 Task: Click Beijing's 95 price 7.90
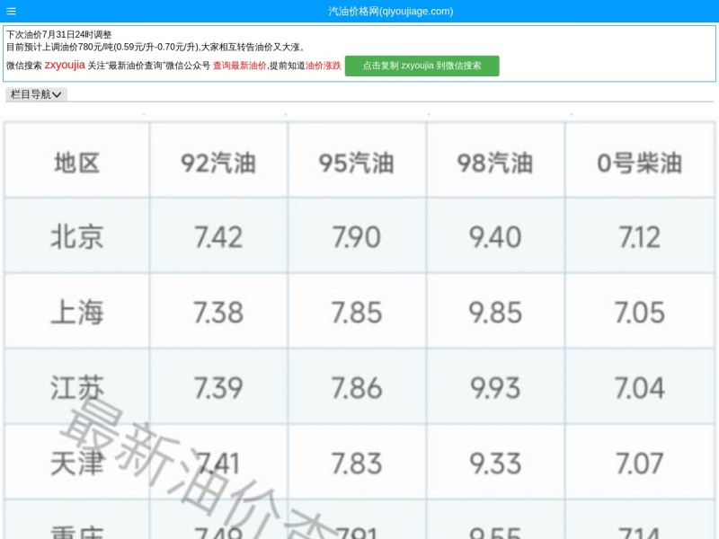pyautogui.click(x=357, y=237)
